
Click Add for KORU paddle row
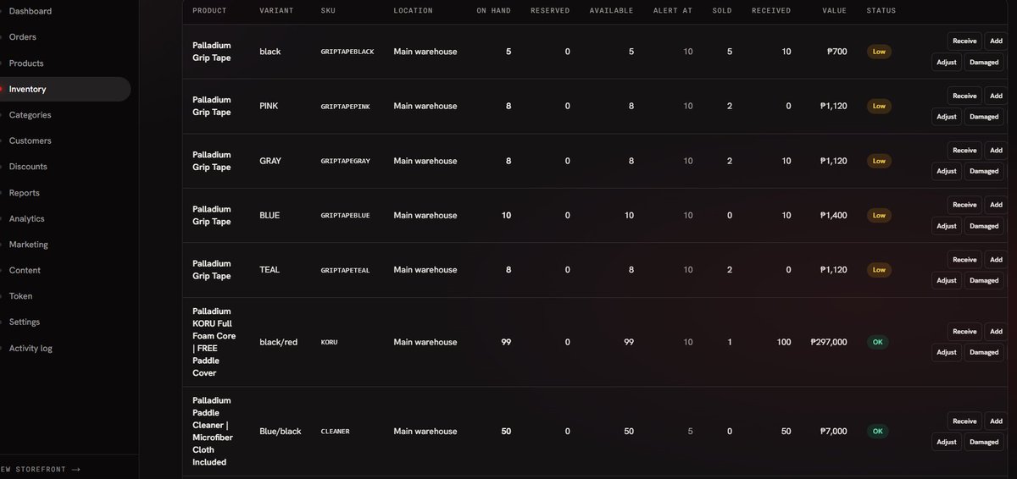996,332
